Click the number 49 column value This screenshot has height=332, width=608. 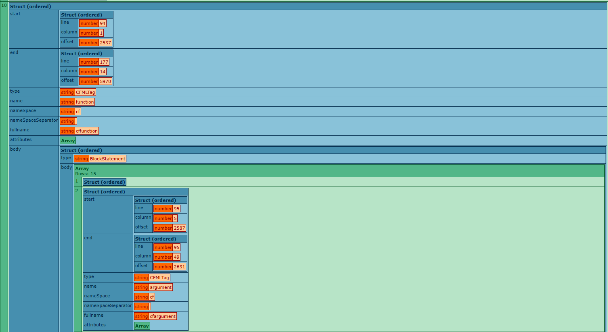coord(176,257)
